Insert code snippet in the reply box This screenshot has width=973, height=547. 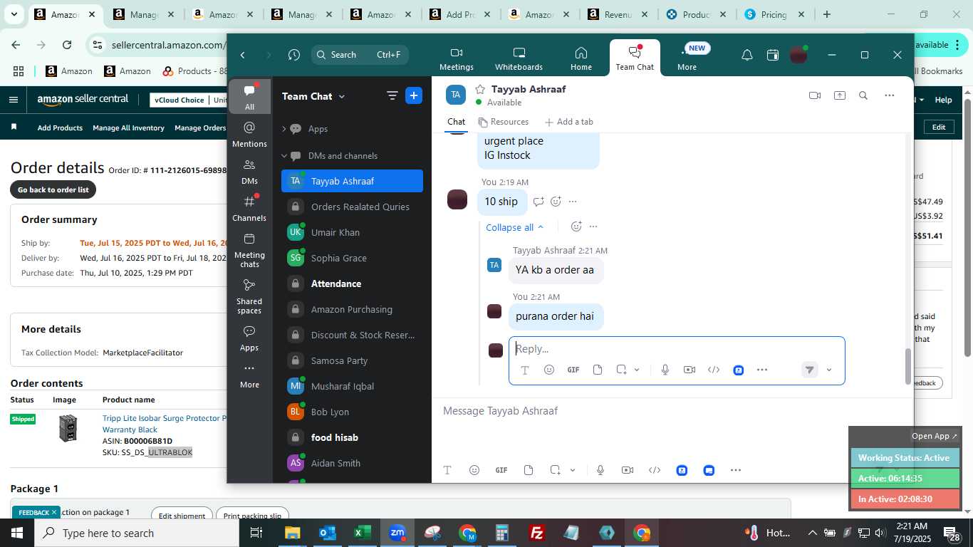[x=714, y=370]
